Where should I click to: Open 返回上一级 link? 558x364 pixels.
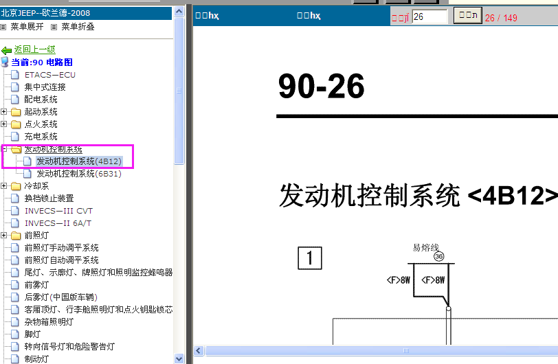[34, 49]
